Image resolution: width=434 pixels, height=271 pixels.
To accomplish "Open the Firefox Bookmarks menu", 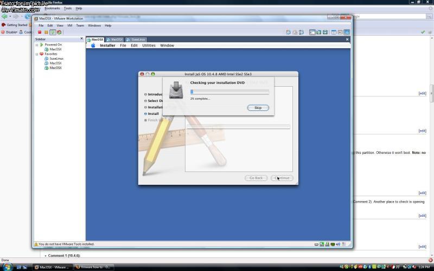I will (52, 8).
